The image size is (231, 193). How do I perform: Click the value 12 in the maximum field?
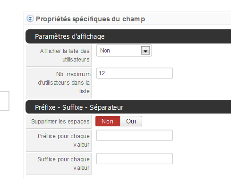coord(102,73)
